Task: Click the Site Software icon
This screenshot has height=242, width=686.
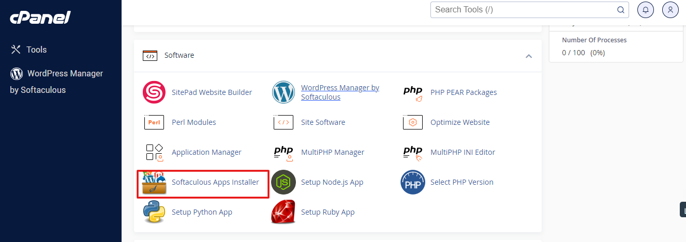Action: 283,122
